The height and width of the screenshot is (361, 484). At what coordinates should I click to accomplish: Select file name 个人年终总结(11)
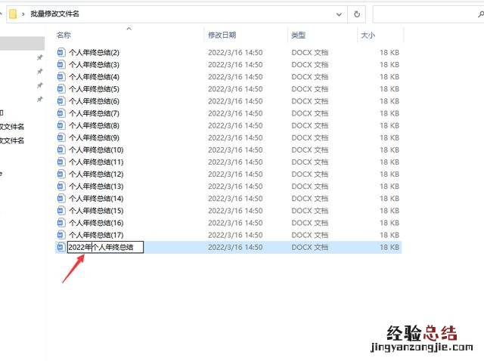click(x=96, y=162)
